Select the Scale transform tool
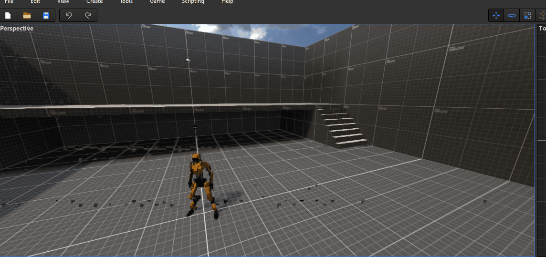 (x=527, y=16)
